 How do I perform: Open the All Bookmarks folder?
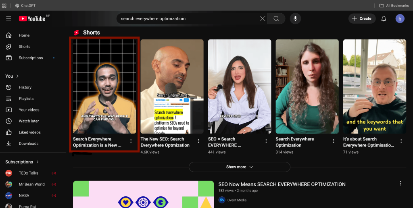(394, 6)
